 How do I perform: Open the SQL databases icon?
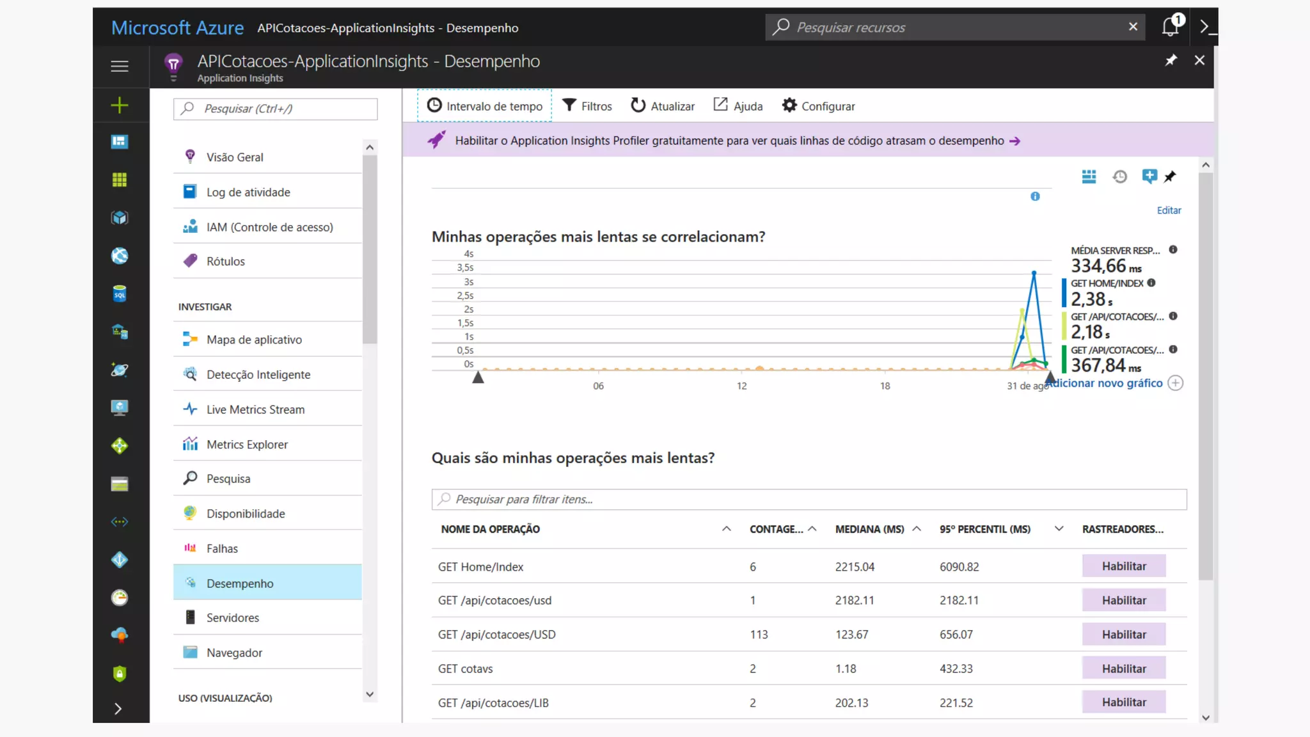point(120,294)
